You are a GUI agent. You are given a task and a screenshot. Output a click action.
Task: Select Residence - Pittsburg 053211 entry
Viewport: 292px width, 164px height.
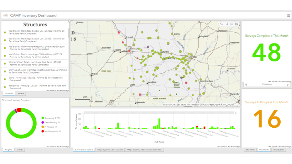pyautogui.click(x=35, y=87)
